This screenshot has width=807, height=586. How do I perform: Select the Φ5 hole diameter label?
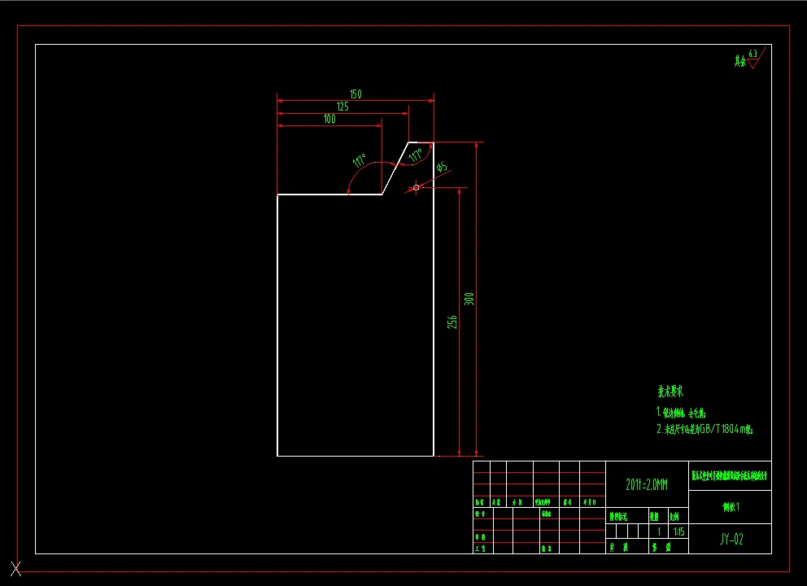coord(442,168)
